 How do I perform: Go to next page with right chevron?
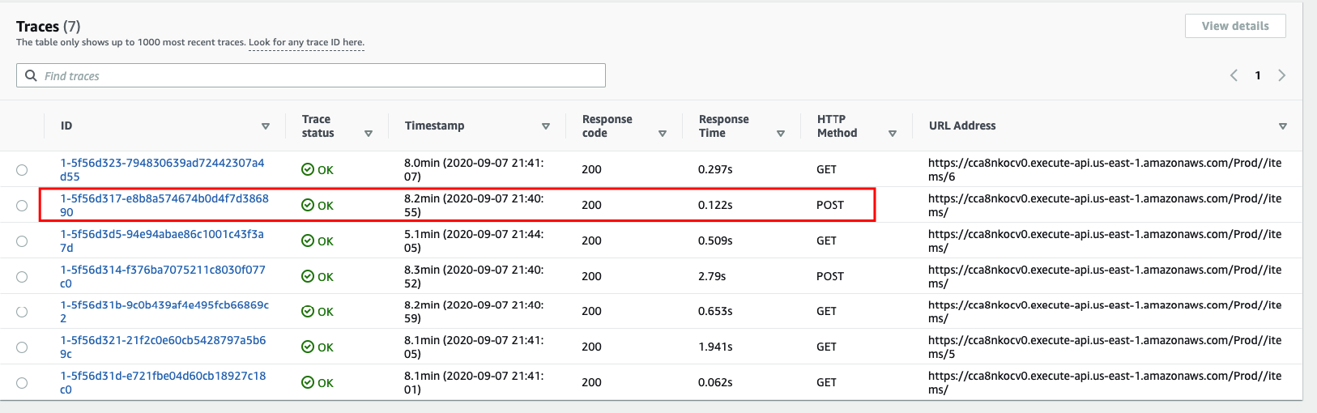[x=1281, y=75]
